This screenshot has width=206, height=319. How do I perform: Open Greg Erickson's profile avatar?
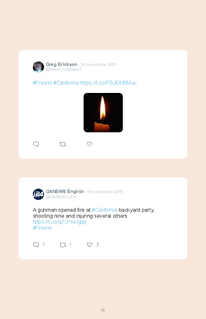(38, 67)
